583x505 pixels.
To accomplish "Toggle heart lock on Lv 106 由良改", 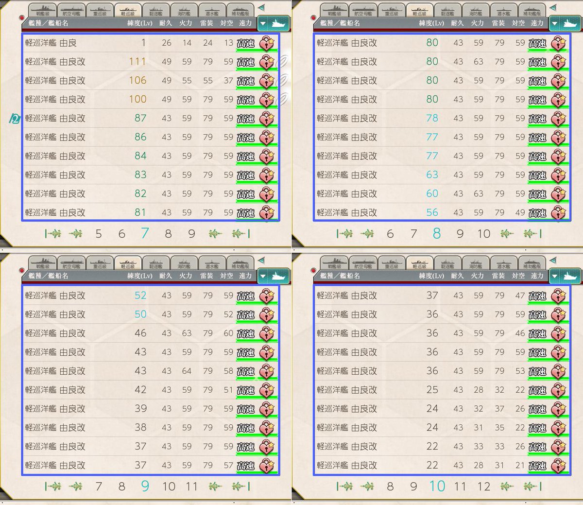I will click(x=267, y=81).
